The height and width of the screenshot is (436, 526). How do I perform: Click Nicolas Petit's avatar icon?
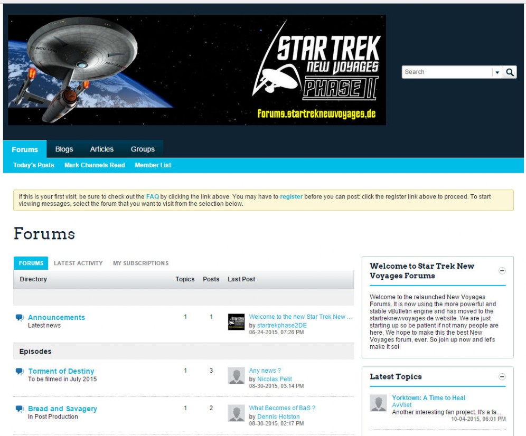pyautogui.click(x=236, y=376)
